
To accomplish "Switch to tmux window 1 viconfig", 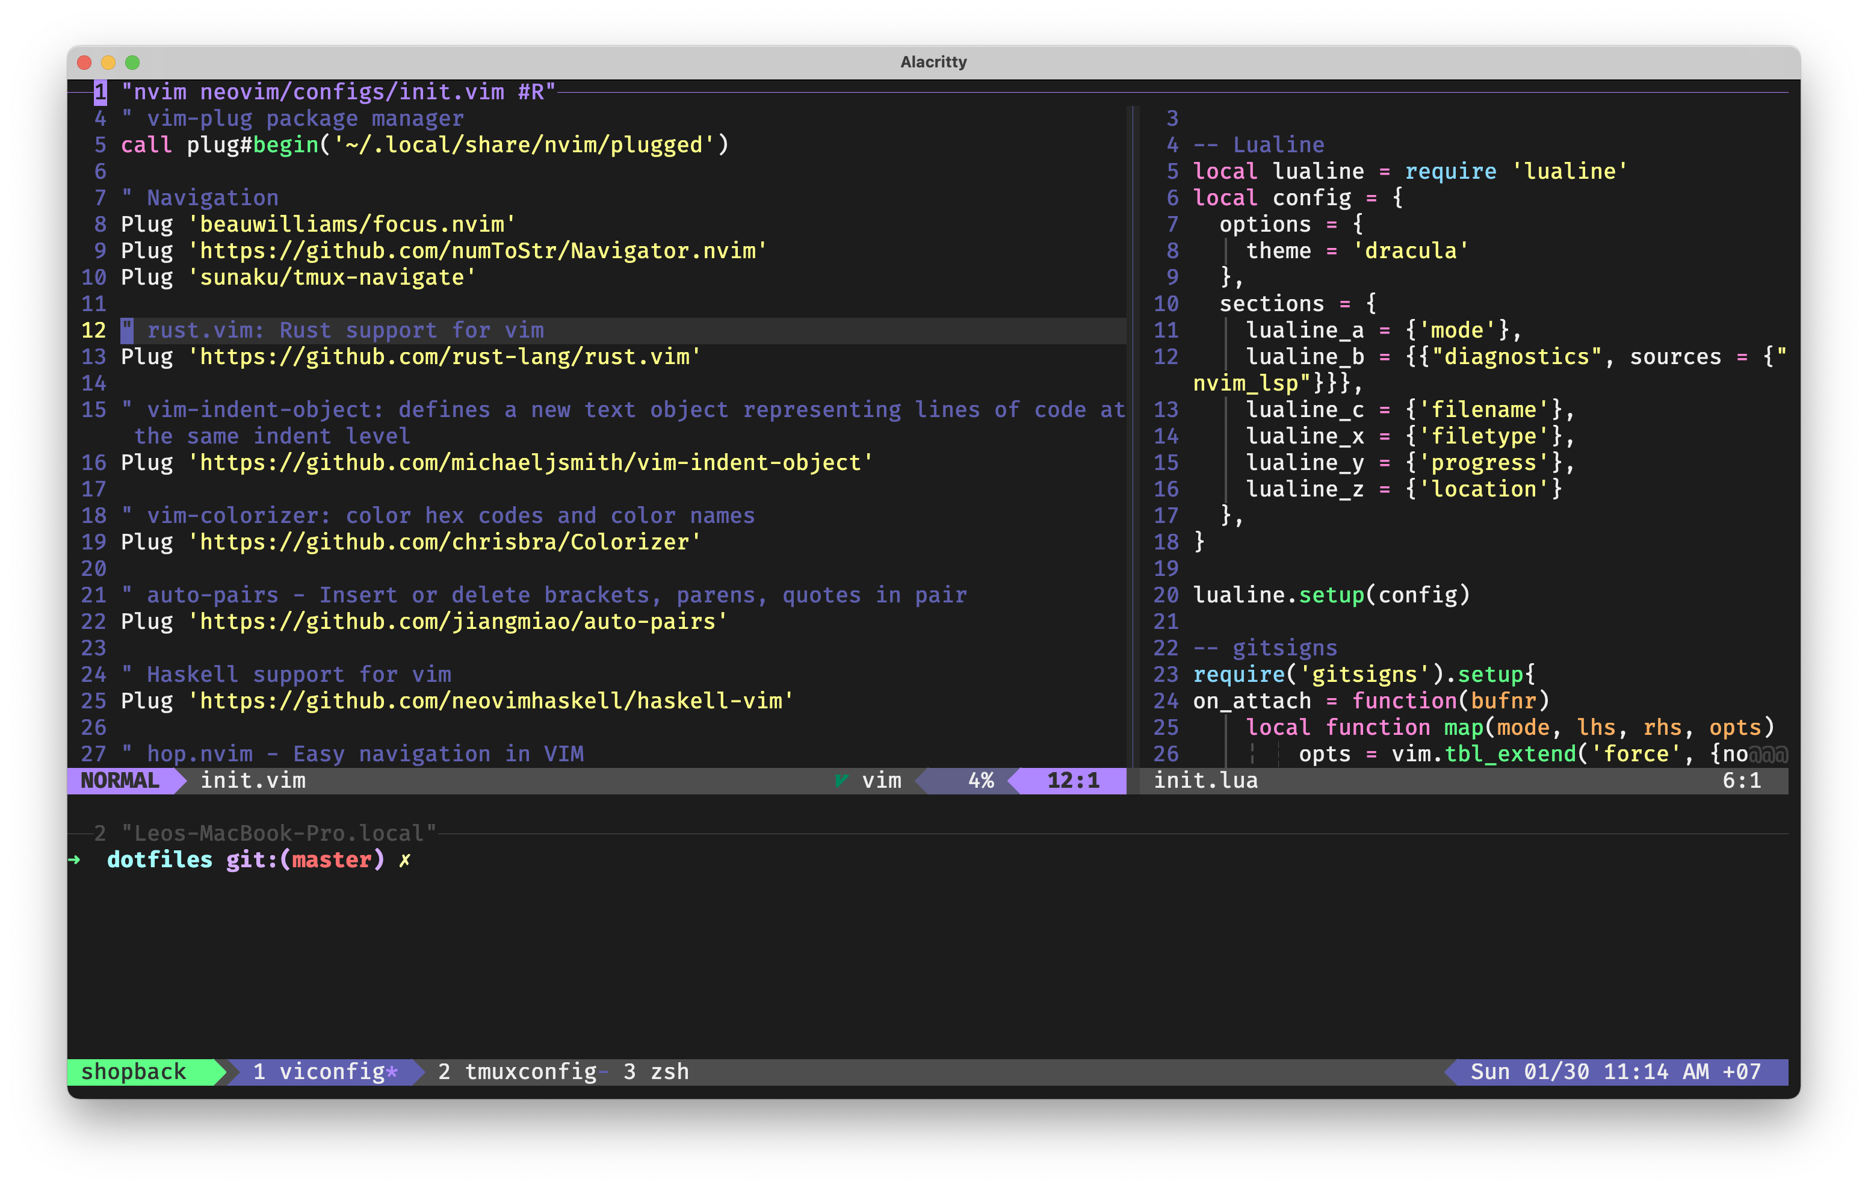I will tap(324, 1072).
